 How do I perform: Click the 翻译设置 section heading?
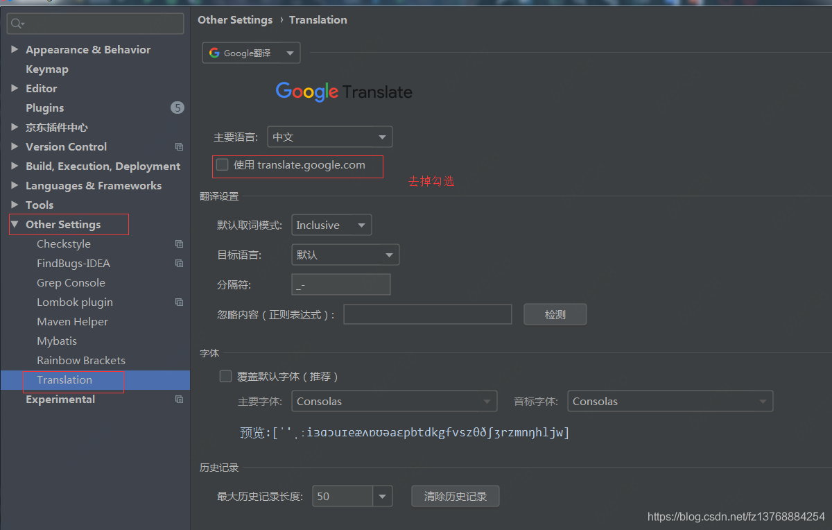tap(219, 196)
